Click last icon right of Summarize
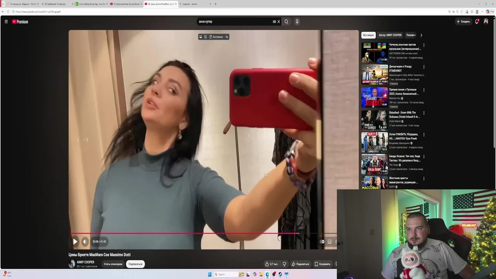 pos(227,37)
